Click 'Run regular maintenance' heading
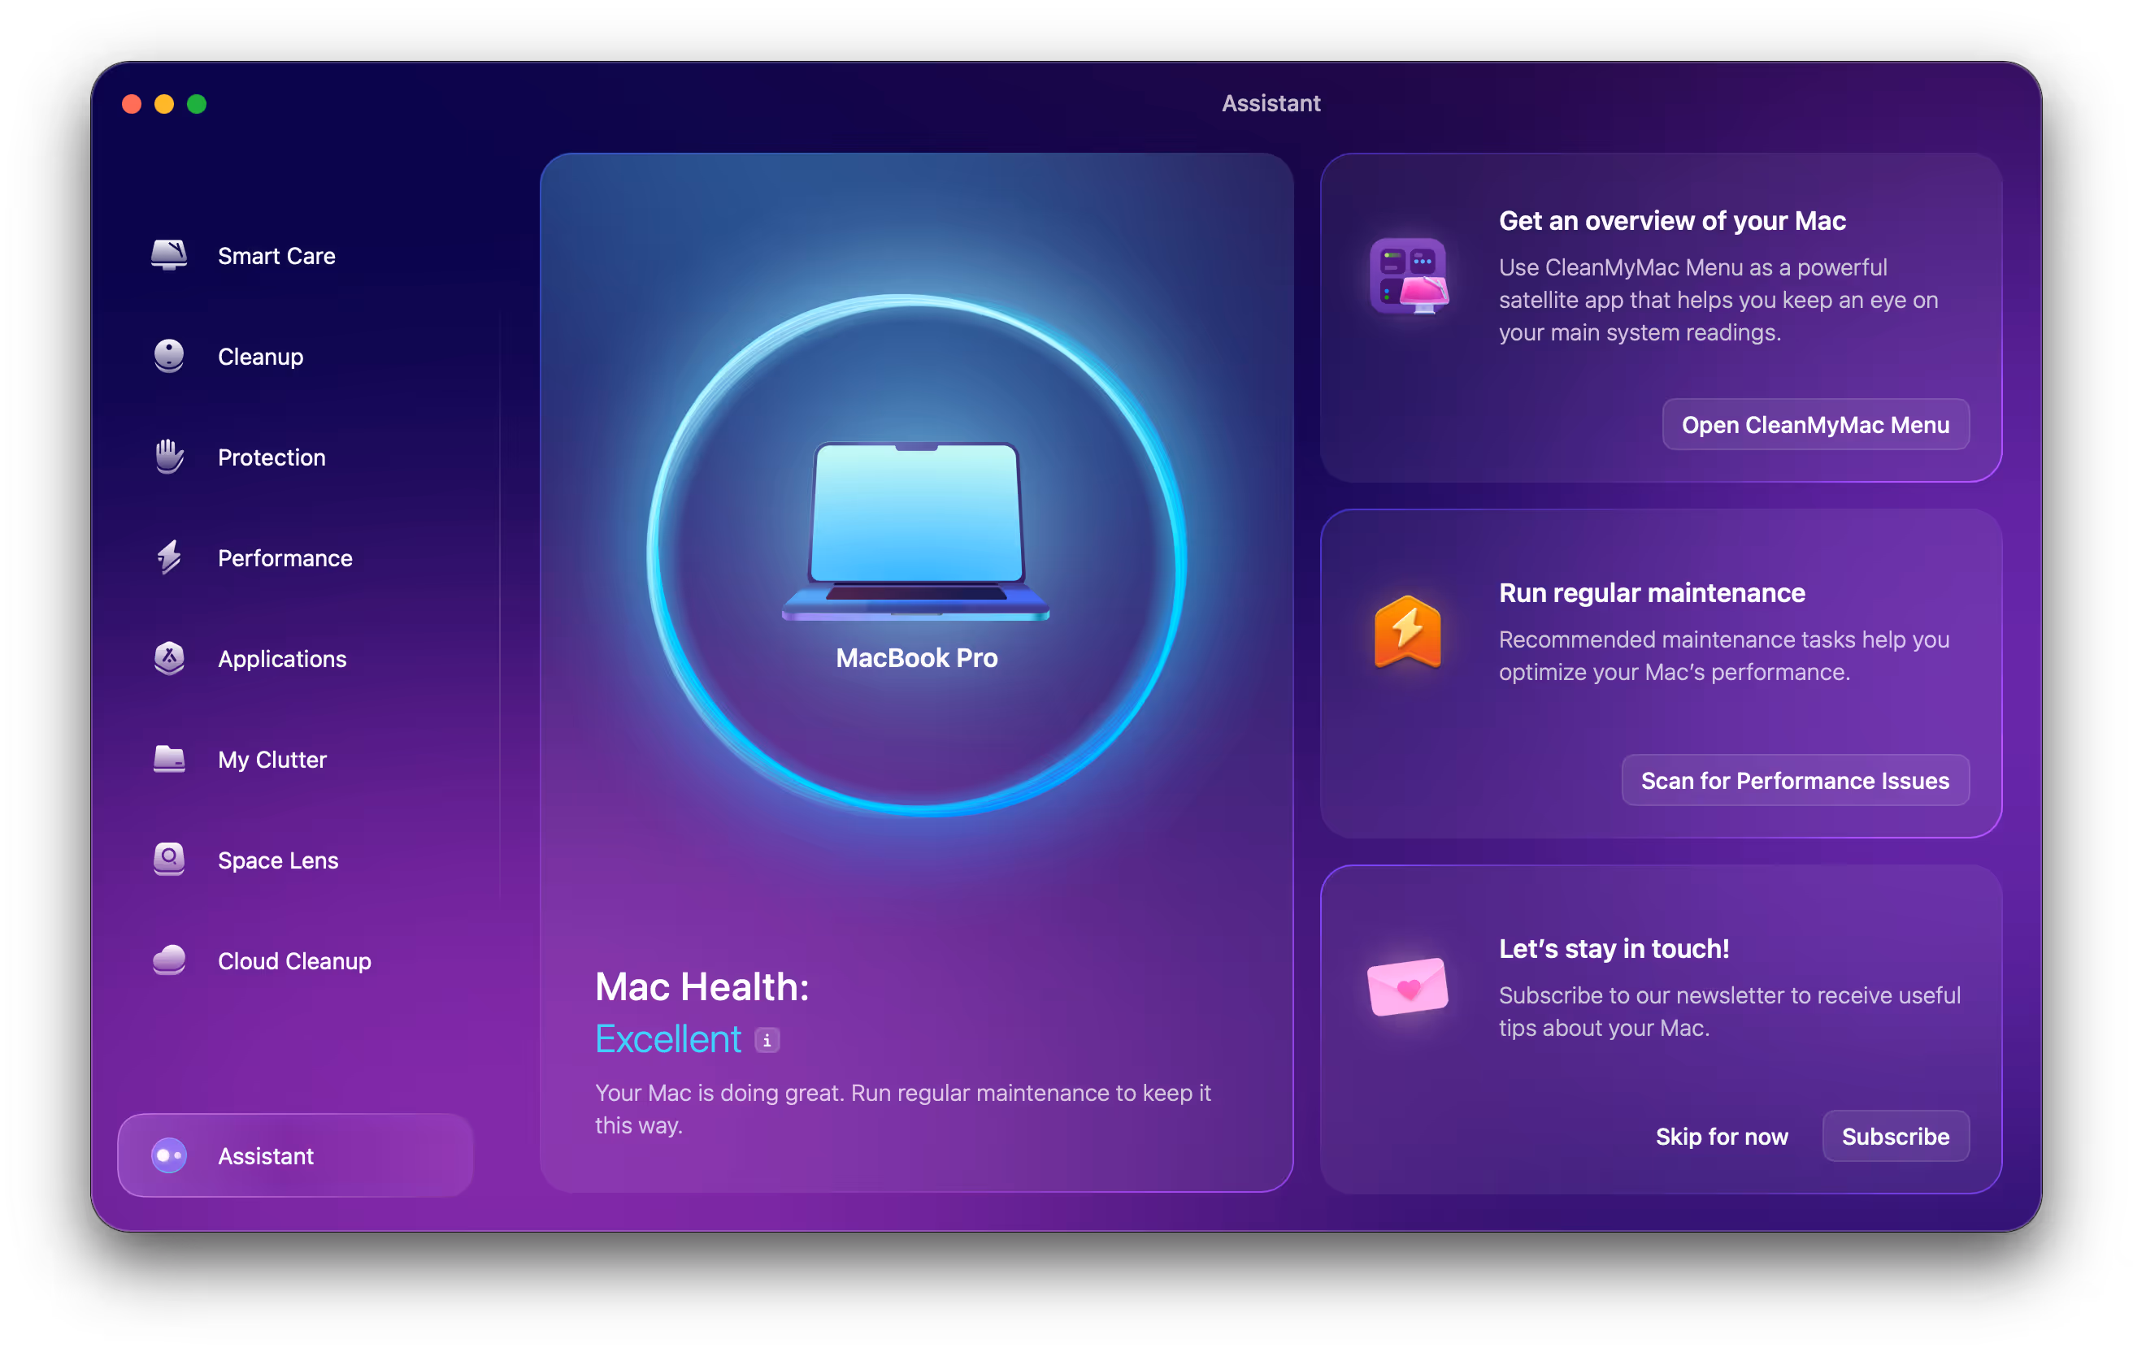 pyautogui.click(x=1652, y=593)
